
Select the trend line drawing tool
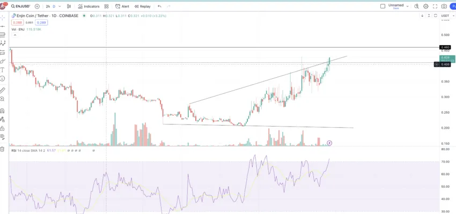[3, 26]
